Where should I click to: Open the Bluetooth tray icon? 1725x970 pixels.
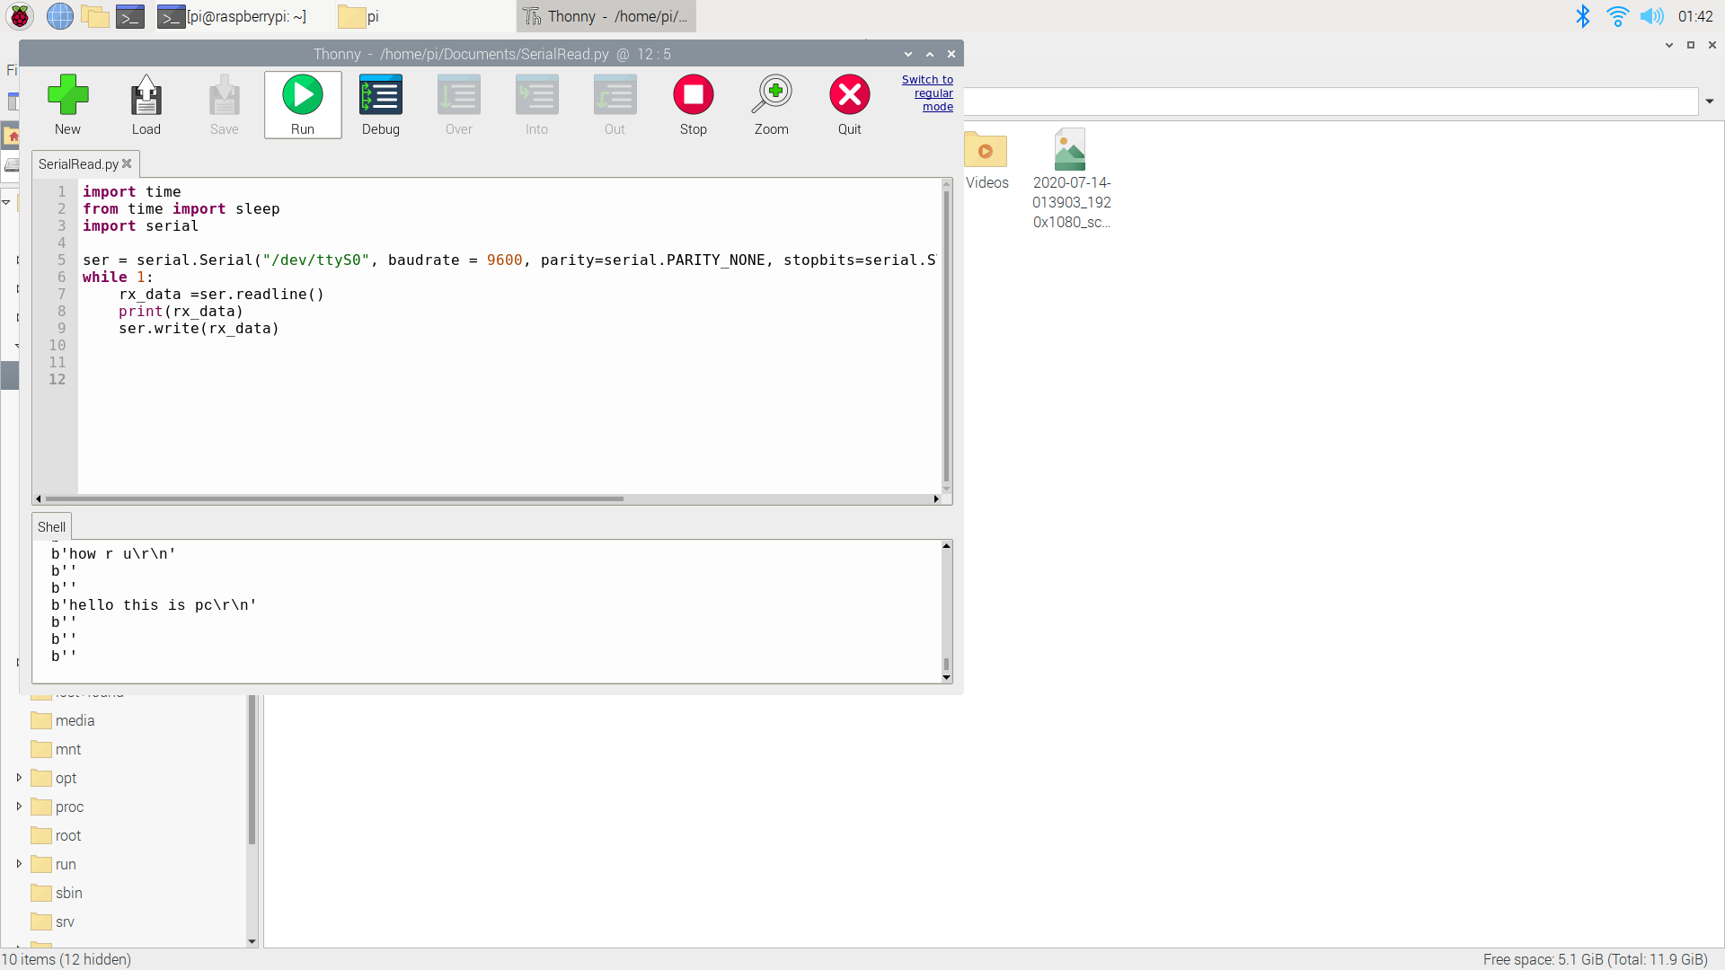click(x=1583, y=16)
